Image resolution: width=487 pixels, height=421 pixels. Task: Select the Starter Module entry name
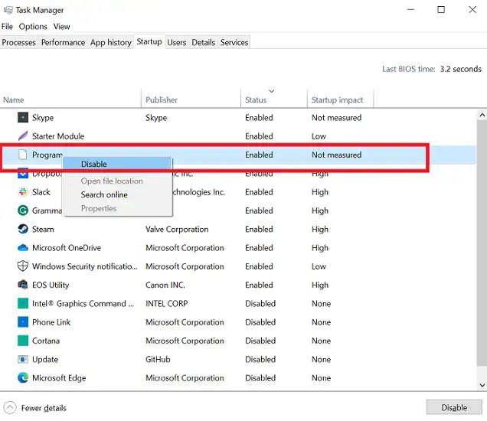click(x=58, y=136)
